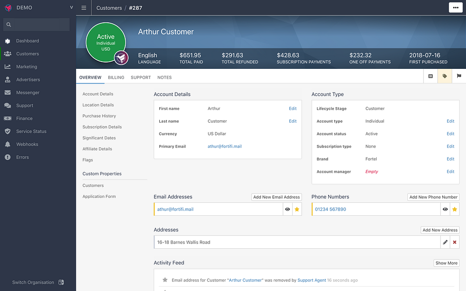This screenshot has height=291, width=466.
Task: Click the hamburger menu icon
Action: pyautogui.click(x=84, y=8)
